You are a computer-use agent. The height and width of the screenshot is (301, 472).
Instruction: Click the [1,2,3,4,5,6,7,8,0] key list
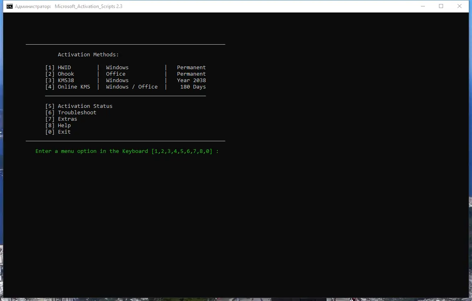pyautogui.click(x=182, y=151)
